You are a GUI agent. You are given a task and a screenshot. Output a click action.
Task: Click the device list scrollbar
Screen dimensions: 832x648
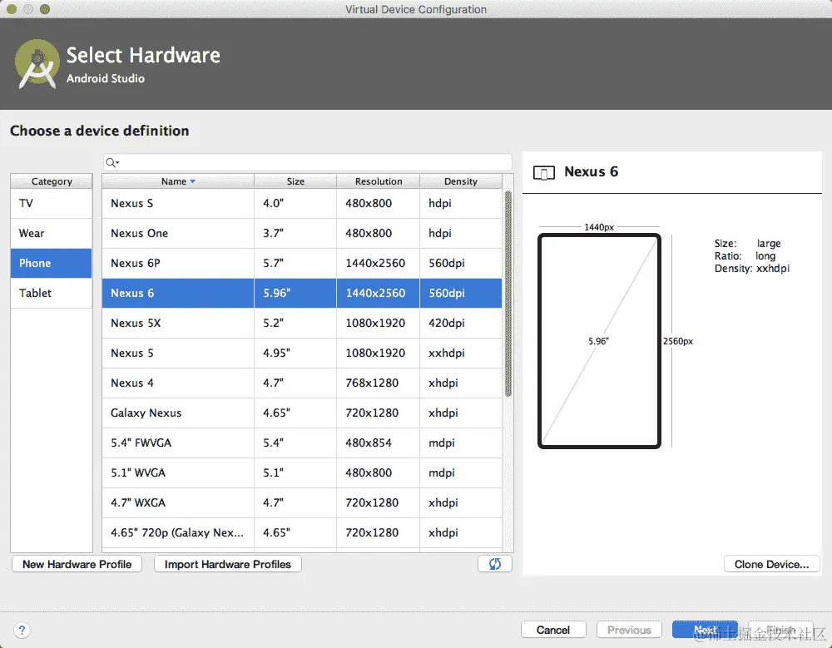coord(508,294)
